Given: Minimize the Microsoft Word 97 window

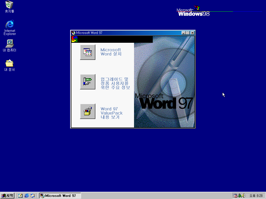Looking at the screenshot, I should pos(183,33).
